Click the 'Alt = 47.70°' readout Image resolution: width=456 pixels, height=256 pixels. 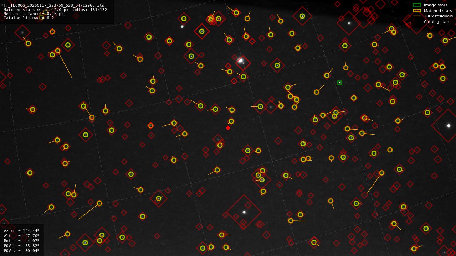click(21, 236)
